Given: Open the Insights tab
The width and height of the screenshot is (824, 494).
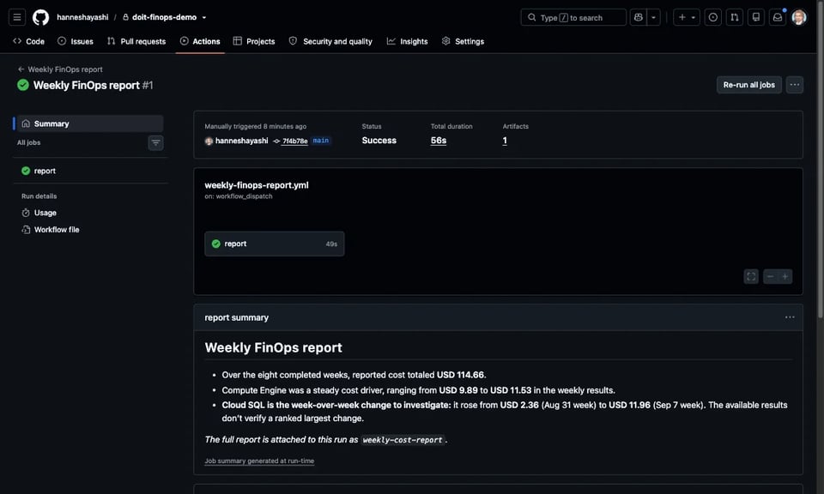Looking at the screenshot, I should pyautogui.click(x=407, y=41).
